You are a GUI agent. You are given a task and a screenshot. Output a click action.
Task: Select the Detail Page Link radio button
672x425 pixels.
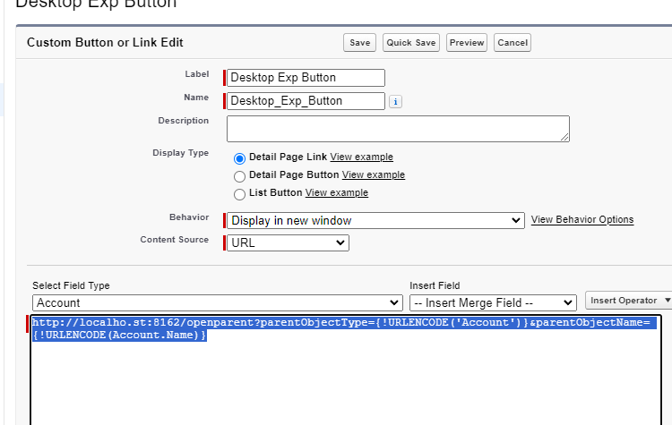(239, 157)
